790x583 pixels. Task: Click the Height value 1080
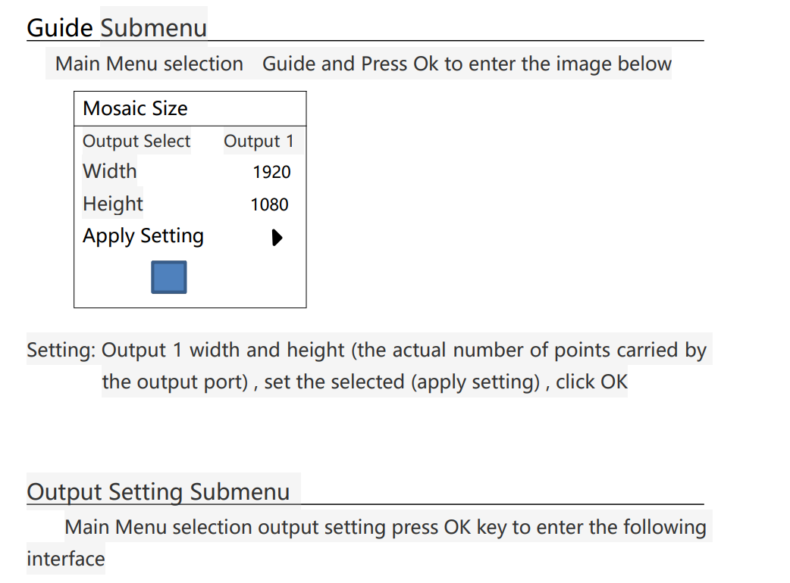(x=270, y=204)
